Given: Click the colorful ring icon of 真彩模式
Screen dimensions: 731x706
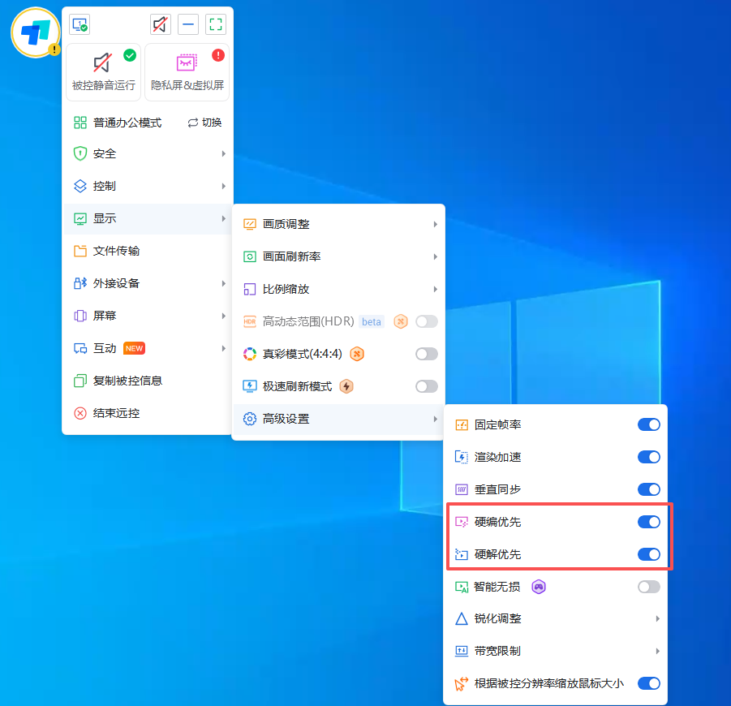Looking at the screenshot, I should pos(249,354).
